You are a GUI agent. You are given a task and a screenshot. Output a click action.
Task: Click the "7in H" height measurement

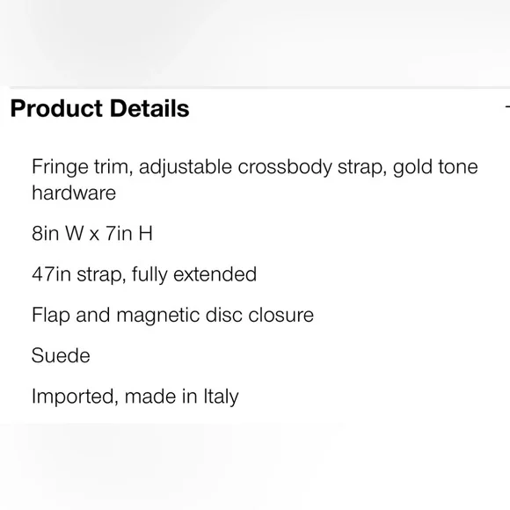(129, 233)
